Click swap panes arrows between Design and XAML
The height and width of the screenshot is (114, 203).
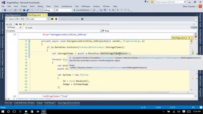[20, 28]
